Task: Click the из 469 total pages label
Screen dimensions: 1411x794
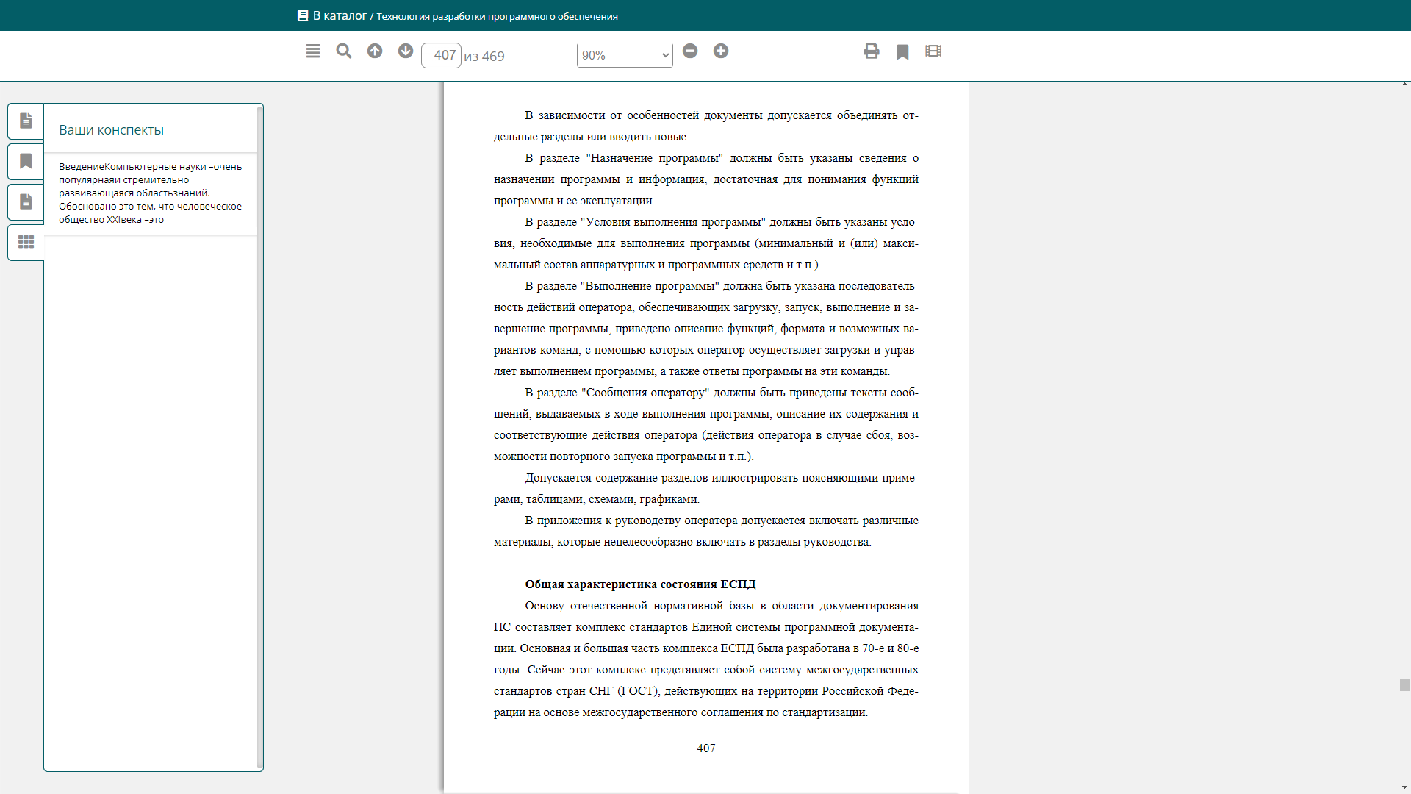Action: tap(484, 56)
